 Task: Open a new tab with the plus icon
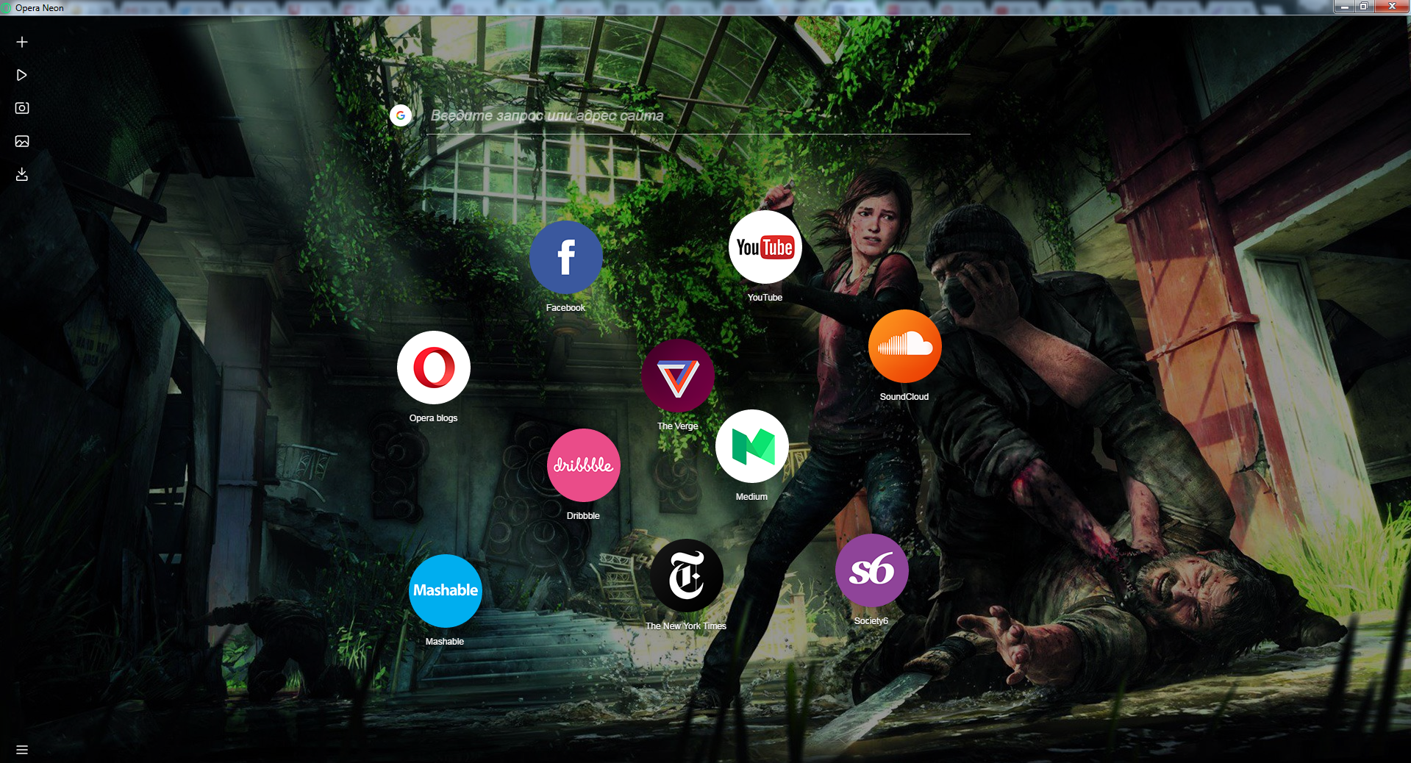click(x=22, y=42)
